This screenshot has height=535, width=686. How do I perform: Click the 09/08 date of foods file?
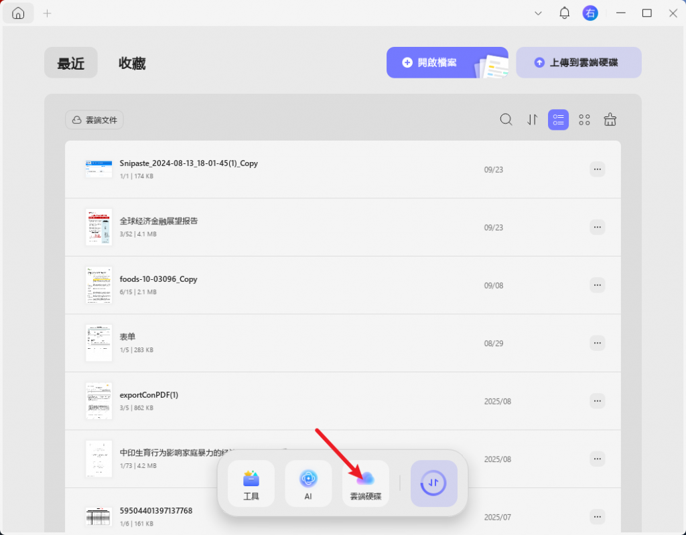coord(494,286)
